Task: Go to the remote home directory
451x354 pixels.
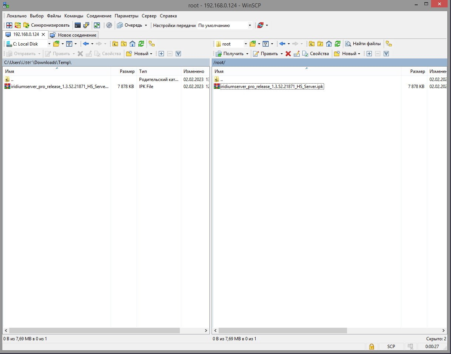Action: [x=329, y=44]
